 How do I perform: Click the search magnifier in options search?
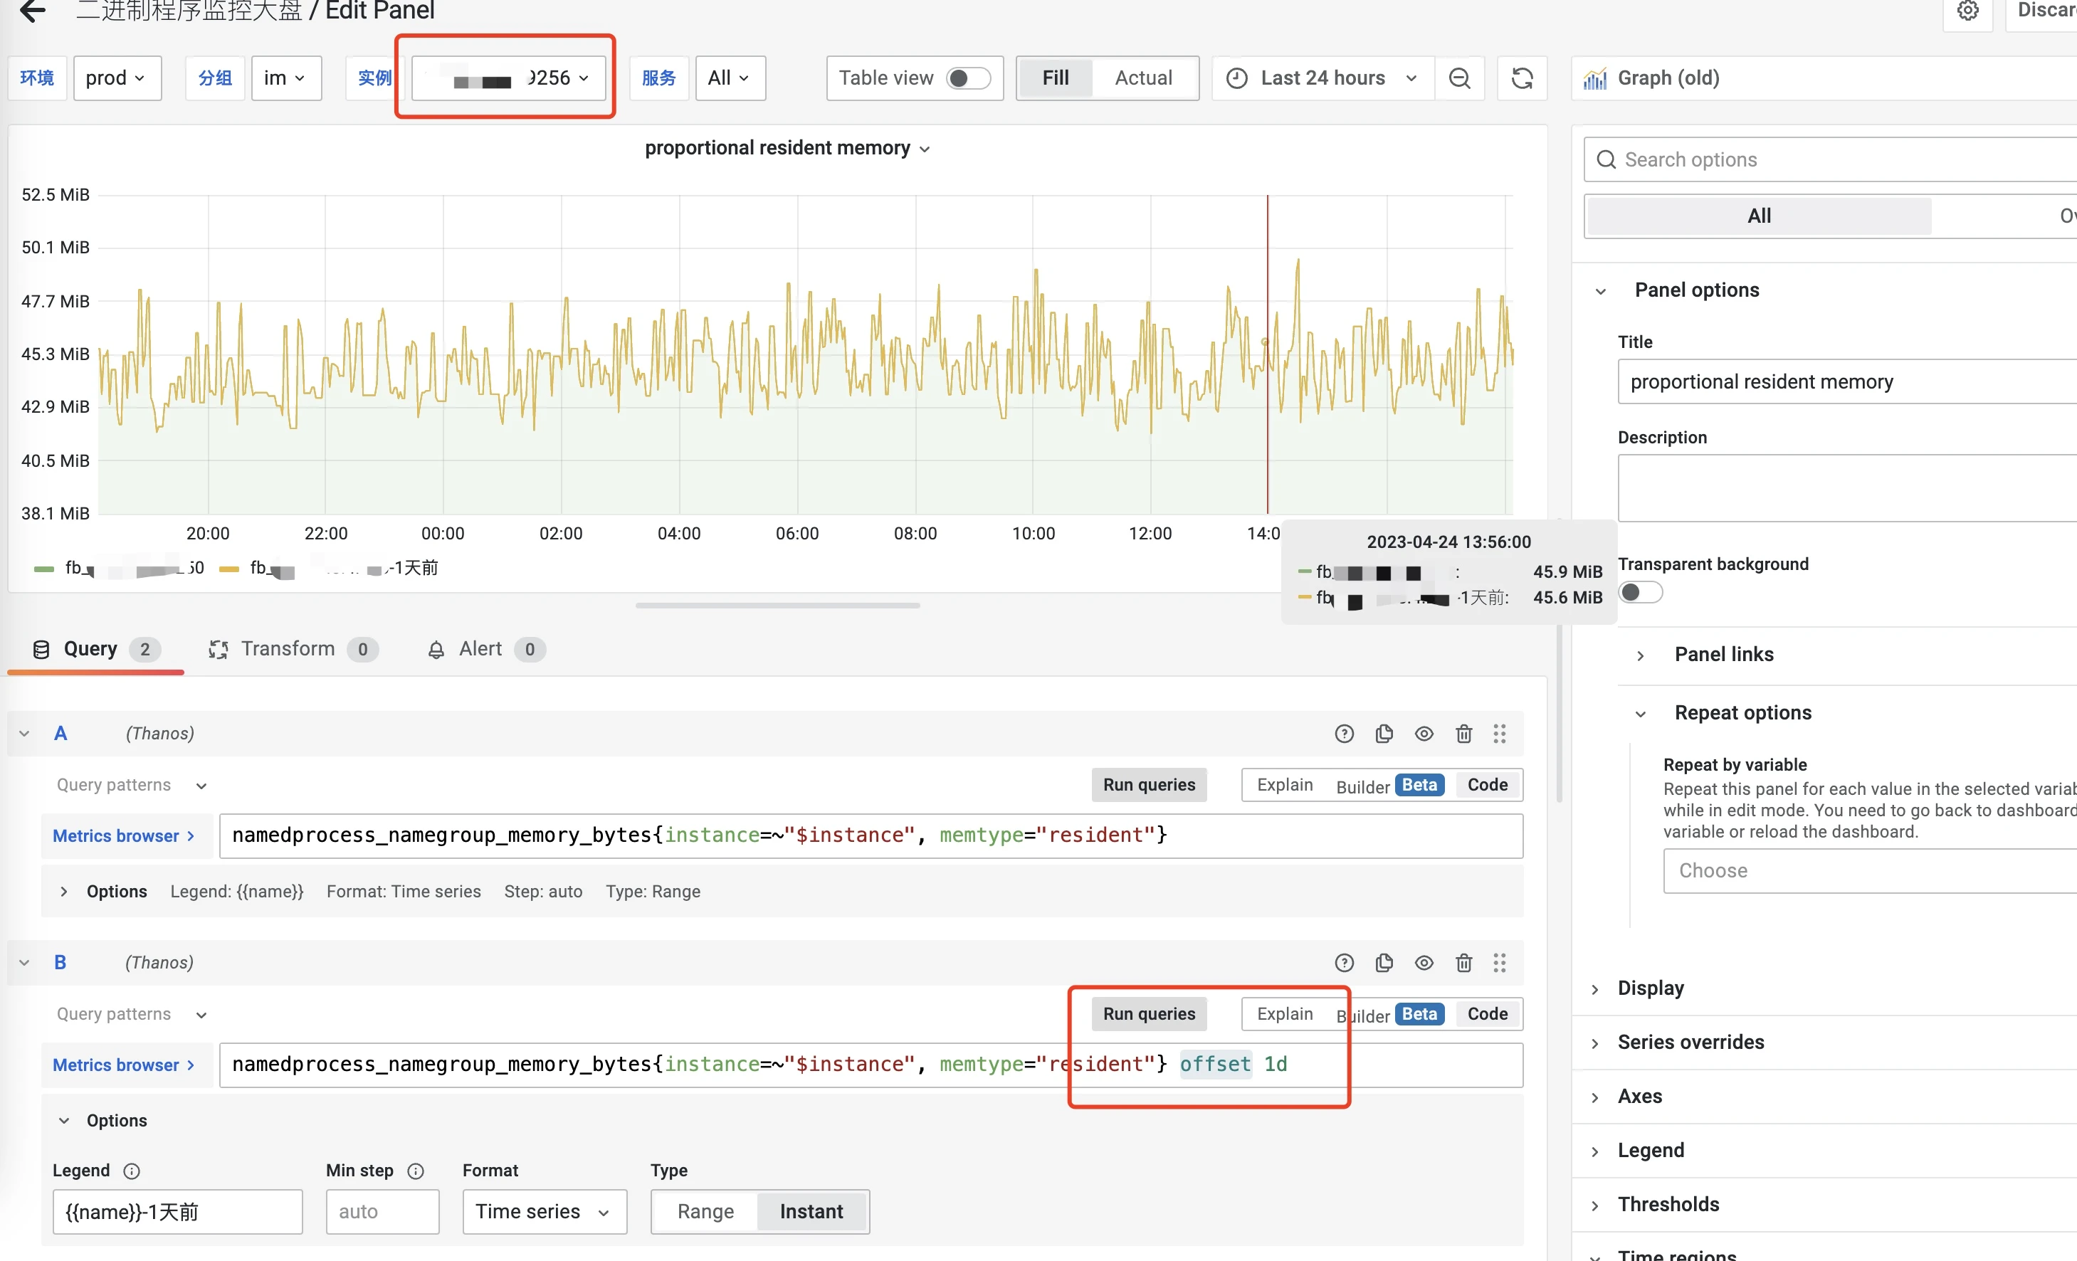(x=1606, y=160)
